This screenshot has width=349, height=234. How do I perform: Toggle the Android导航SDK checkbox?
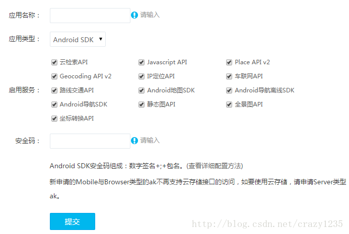tap(54, 104)
